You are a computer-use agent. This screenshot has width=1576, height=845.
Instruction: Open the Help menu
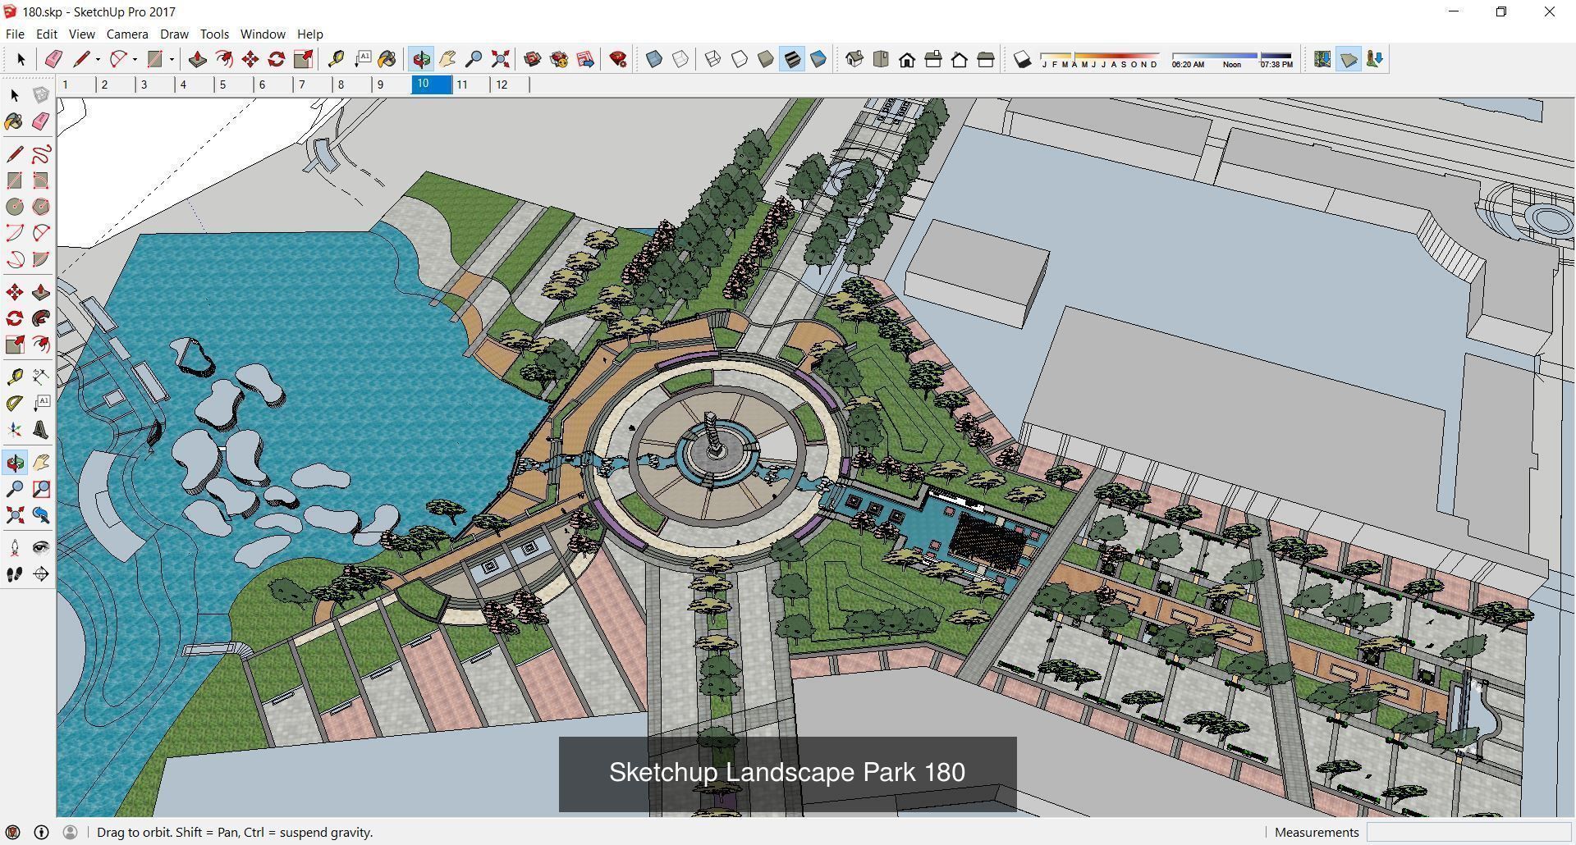point(309,34)
